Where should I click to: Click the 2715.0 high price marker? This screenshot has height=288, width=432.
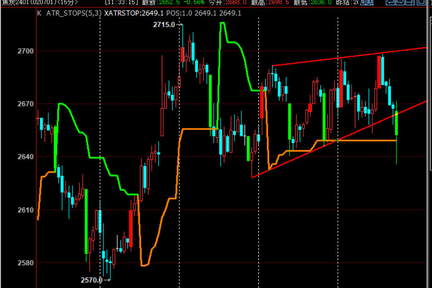point(164,25)
